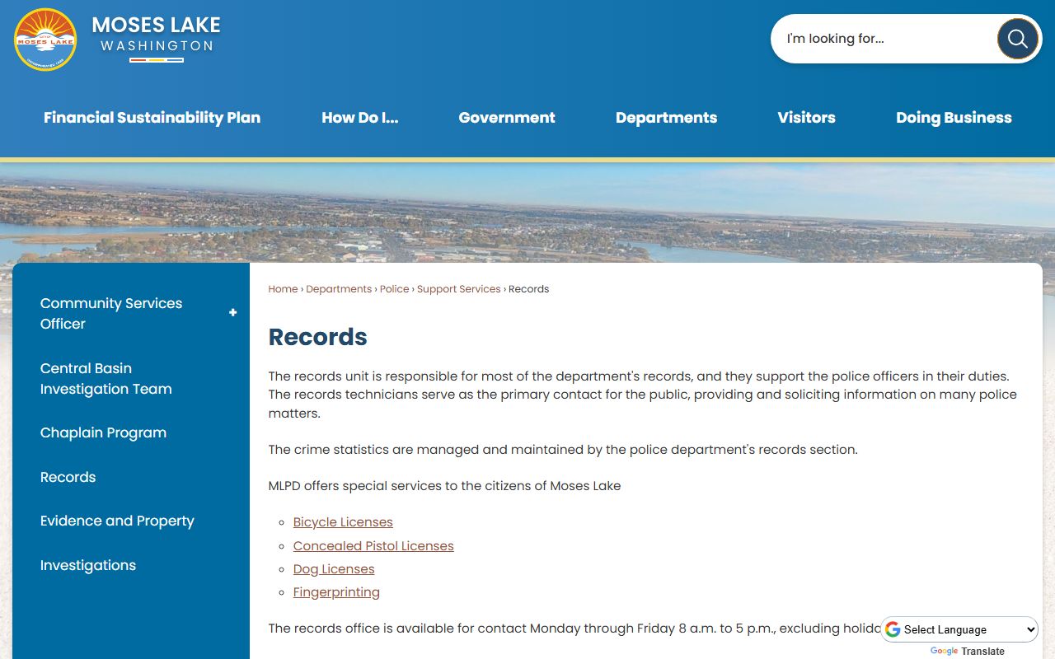
Task: Open Departments breadcrumb link
Action: tap(339, 289)
